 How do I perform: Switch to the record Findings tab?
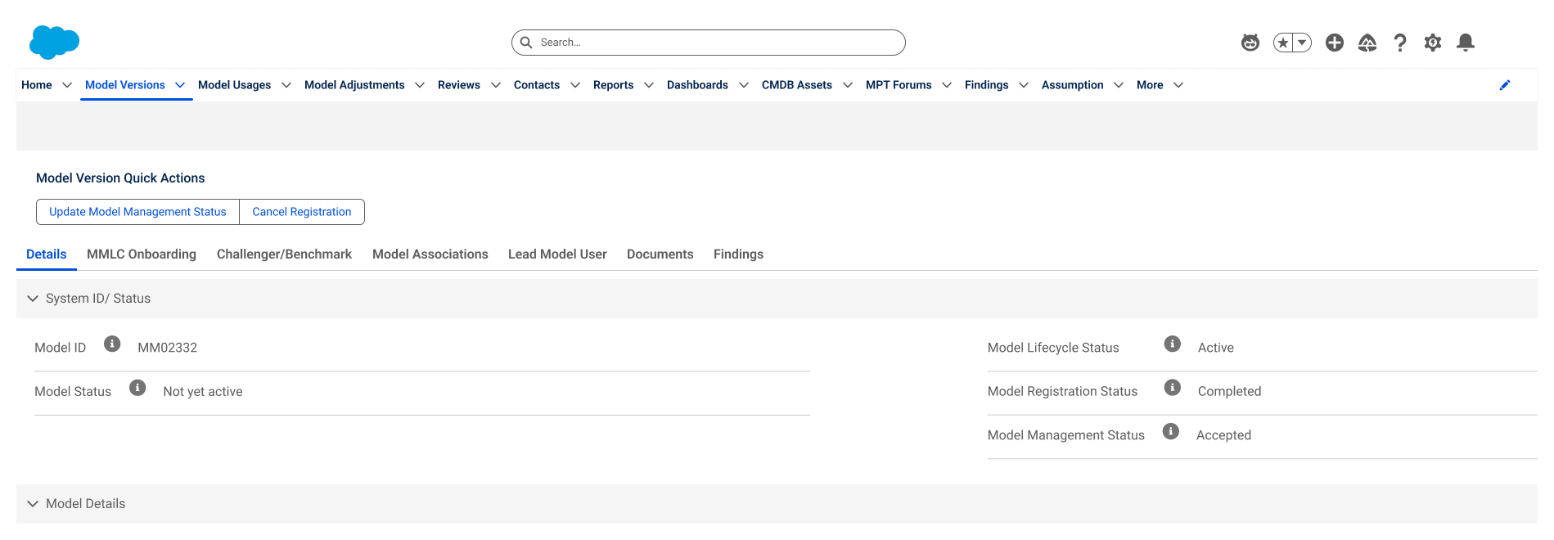pos(738,254)
